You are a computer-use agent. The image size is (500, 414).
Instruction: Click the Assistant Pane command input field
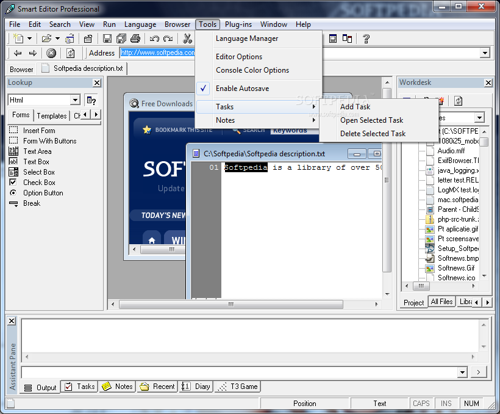[x=240, y=372]
